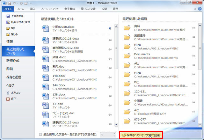Pin 業務連絡A0012.doc to the recent list
This screenshot has width=204, height=140.
(x=110, y=49)
